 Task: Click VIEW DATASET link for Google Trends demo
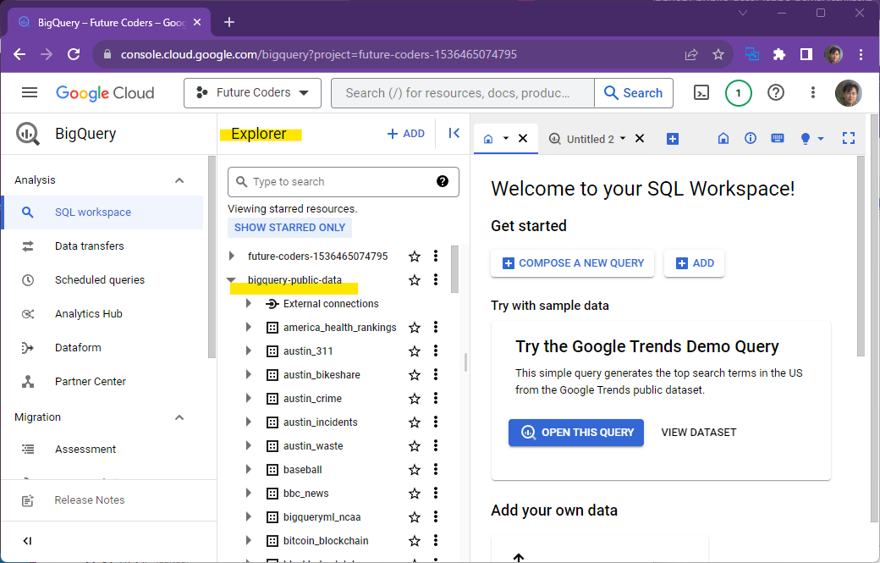coord(698,432)
